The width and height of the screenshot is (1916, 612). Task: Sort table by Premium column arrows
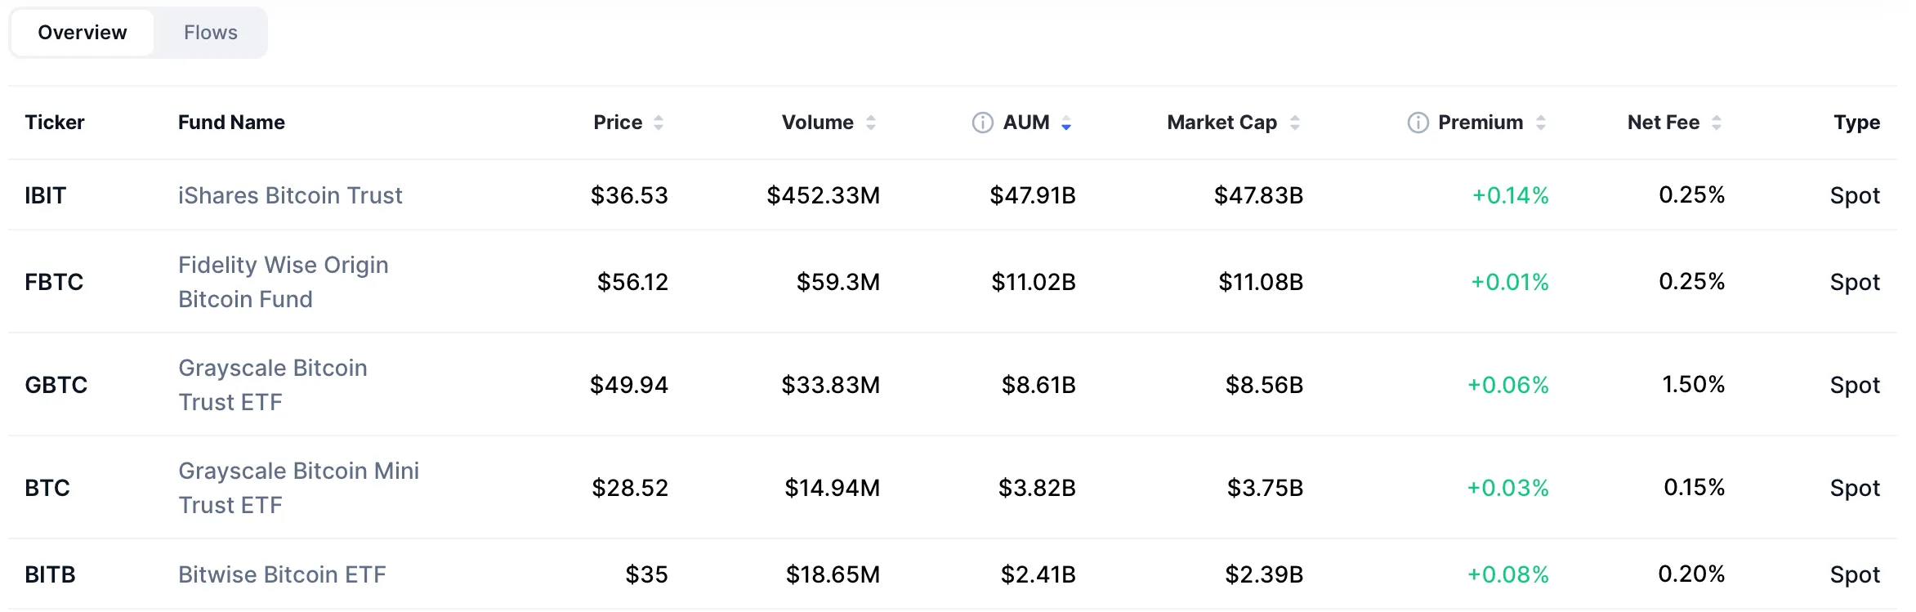pyautogui.click(x=1541, y=123)
